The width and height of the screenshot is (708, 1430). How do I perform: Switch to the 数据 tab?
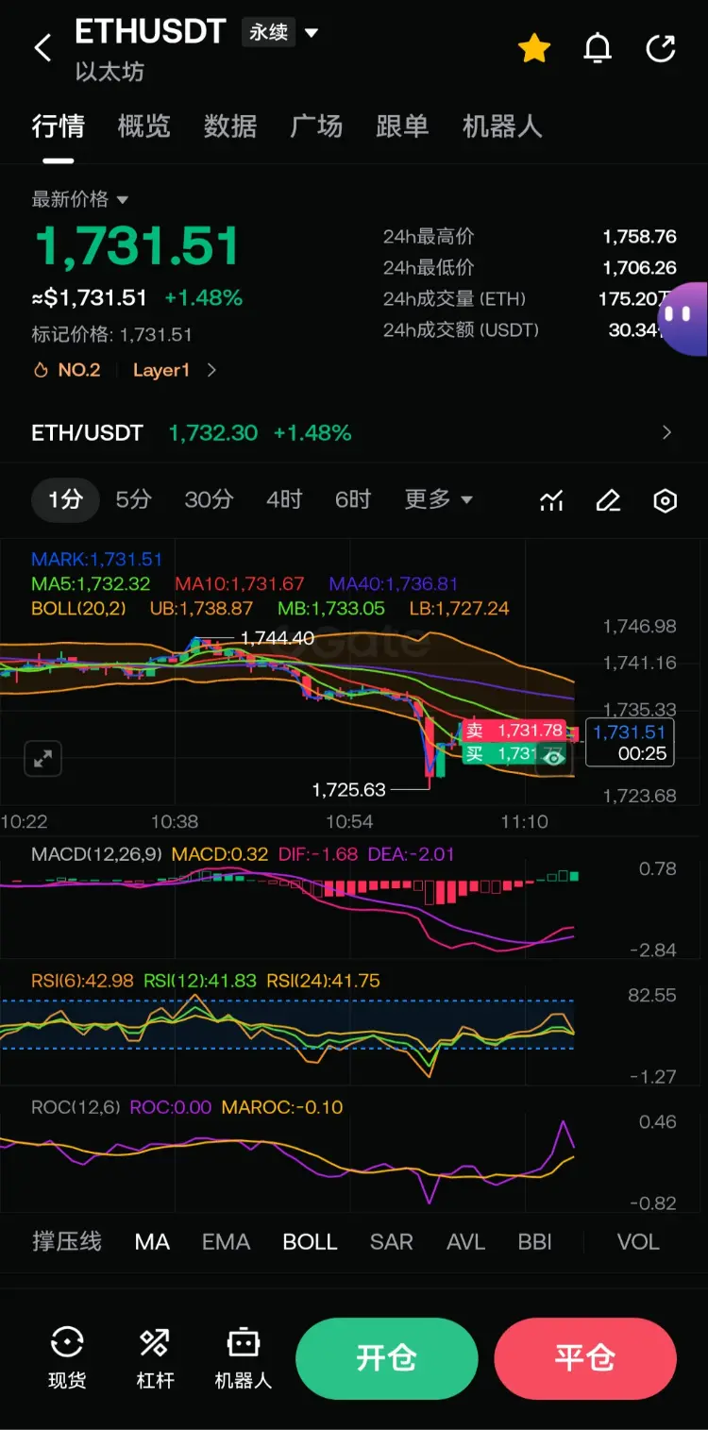[230, 126]
